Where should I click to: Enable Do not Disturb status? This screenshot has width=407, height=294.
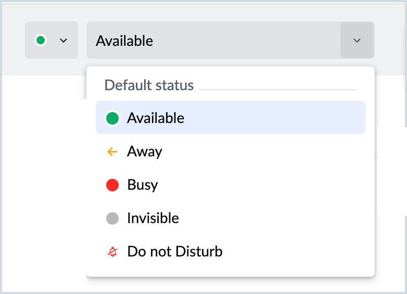coord(231,251)
